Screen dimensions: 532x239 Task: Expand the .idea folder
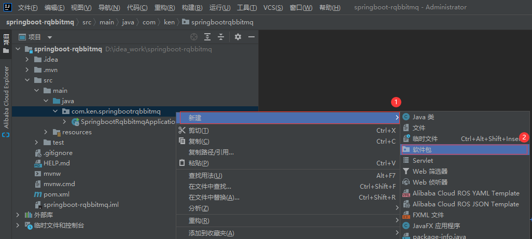[x=27, y=60]
